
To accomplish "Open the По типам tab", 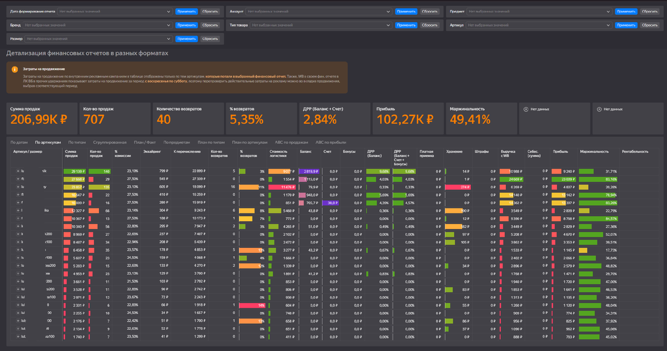I will [x=77, y=142].
